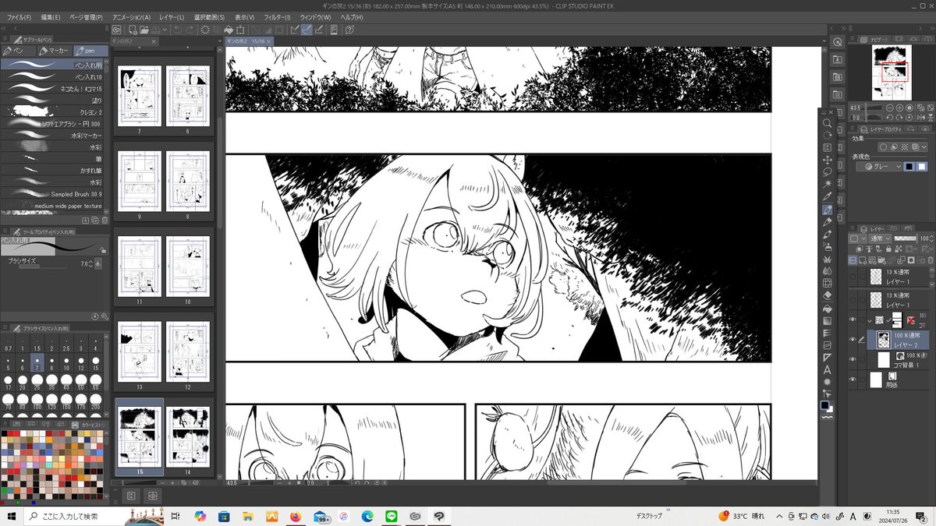This screenshot has width=936, height=526.
Task: Choose brush size 10 preset
Action: pyautogui.click(x=65, y=362)
